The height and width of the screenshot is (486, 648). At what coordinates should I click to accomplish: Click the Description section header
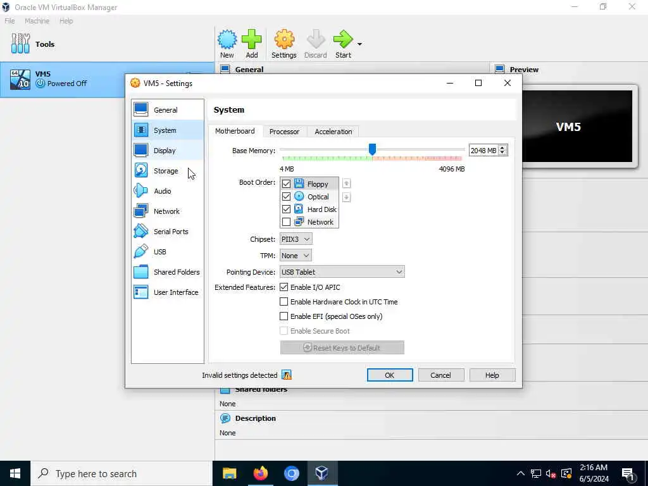point(256,418)
